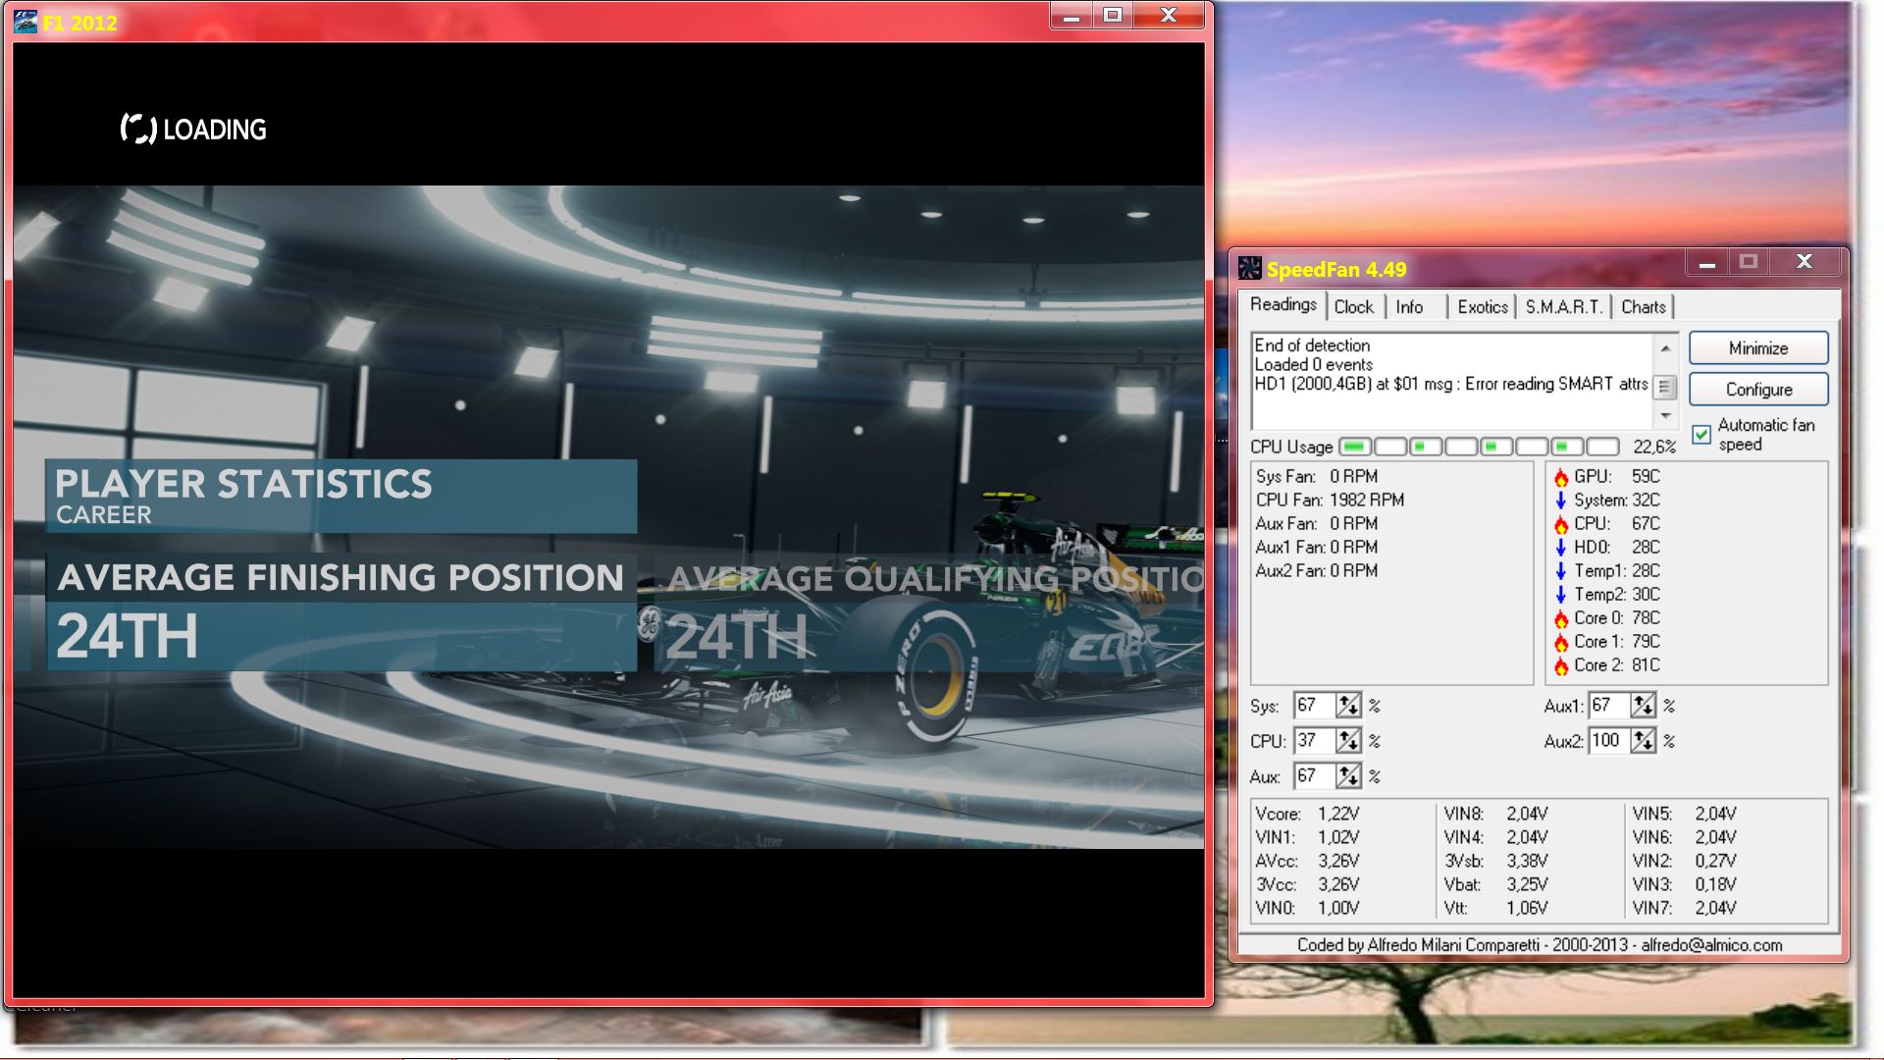
Task: Disable the Automatic fan speed checkbox
Action: click(1701, 434)
